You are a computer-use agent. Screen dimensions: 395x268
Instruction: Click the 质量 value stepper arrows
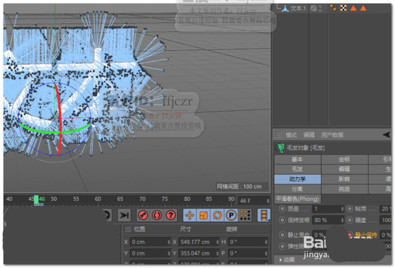tap(342, 209)
